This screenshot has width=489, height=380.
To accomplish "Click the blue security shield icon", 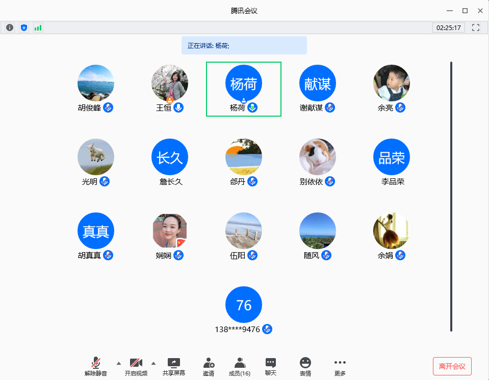I will tap(23, 28).
